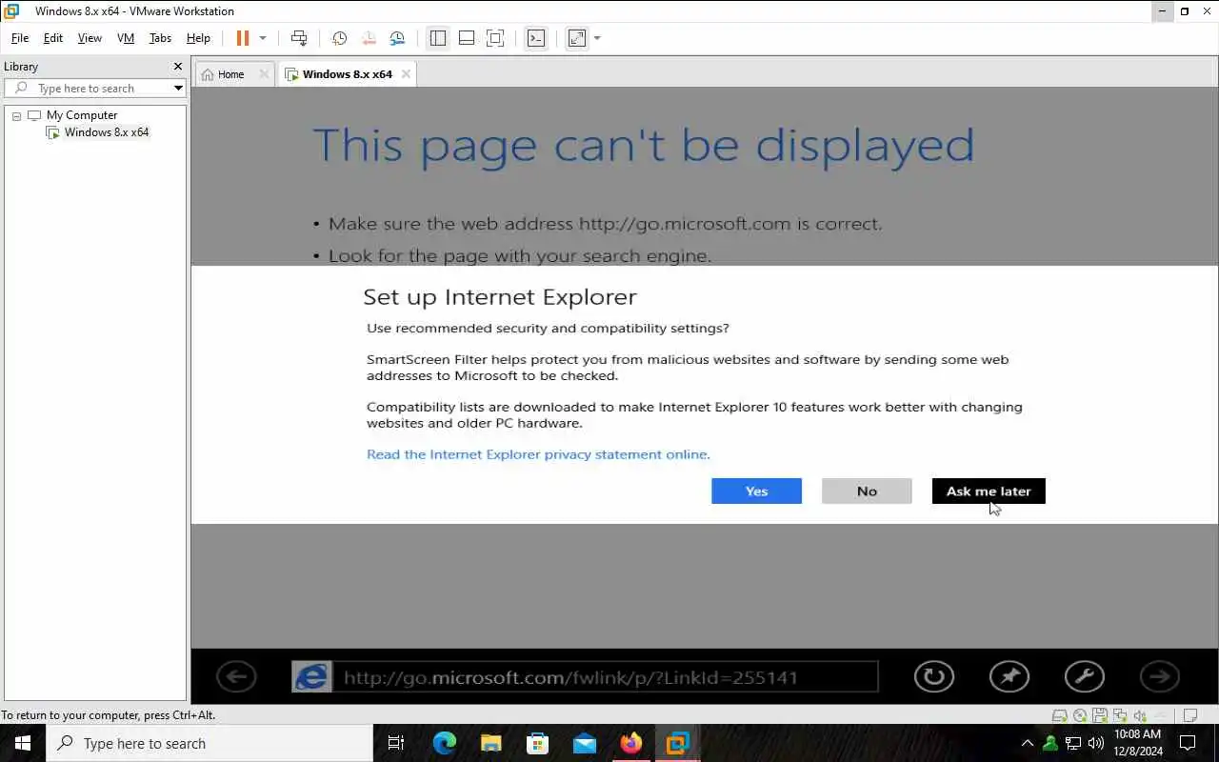Screen dimensions: 1219x762
Task: Click the message log icon in status bar
Action: tap(1189, 715)
